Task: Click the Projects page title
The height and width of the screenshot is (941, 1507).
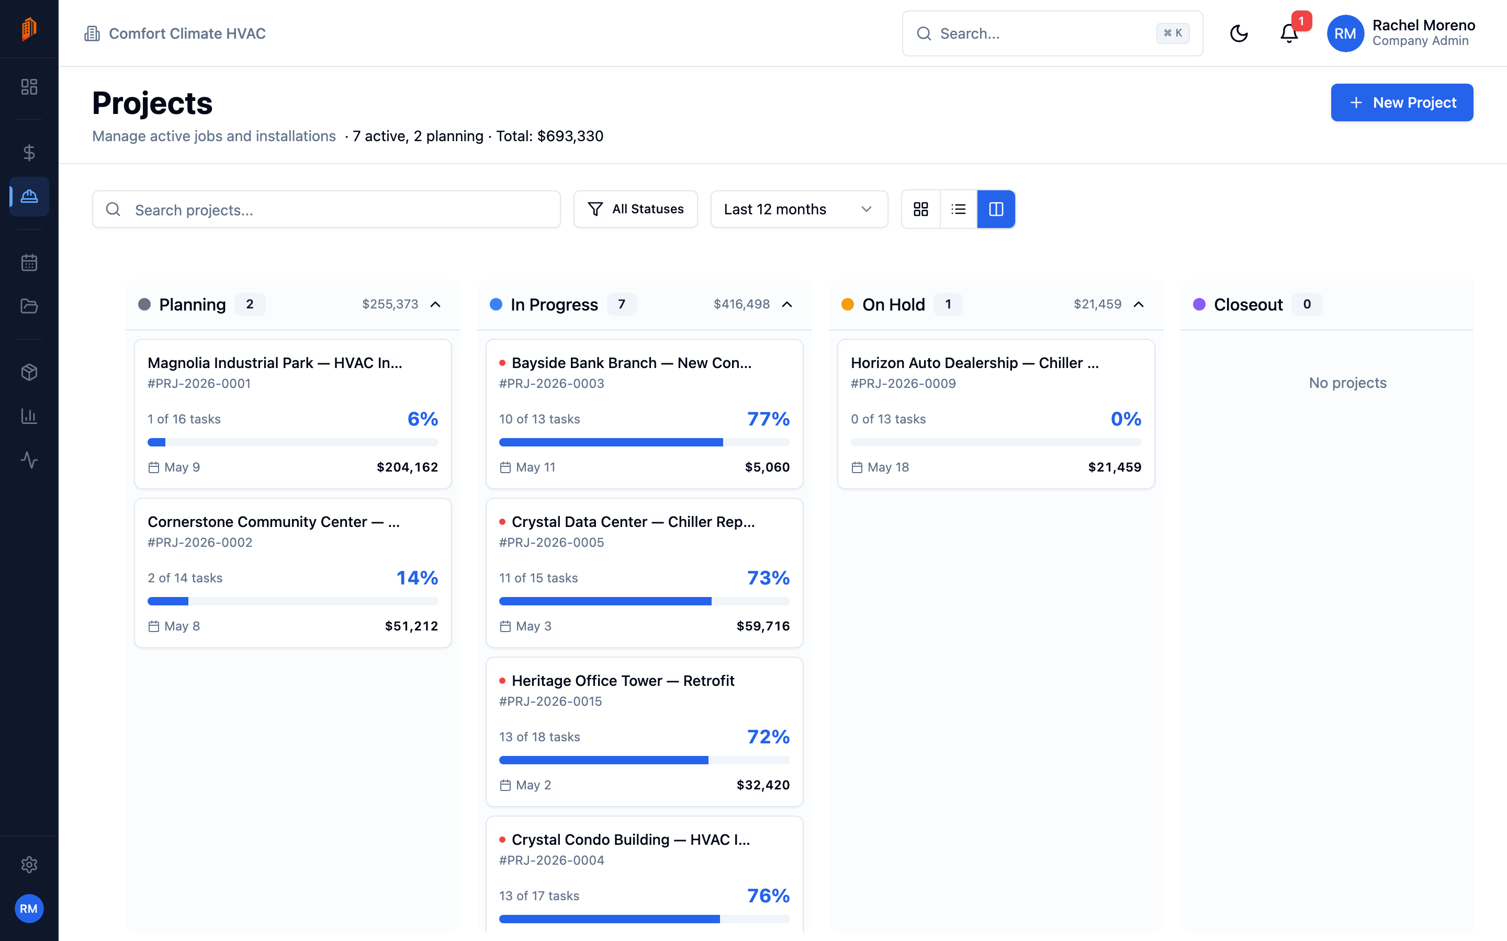Action: coord(153,104)
